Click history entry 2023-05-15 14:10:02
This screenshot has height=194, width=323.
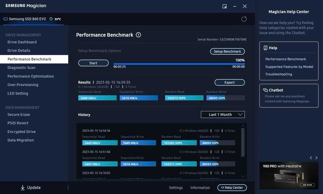96,173
